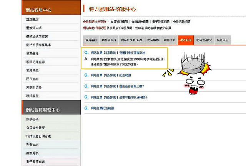The height and width of the screenshot is (166, 246).
Task: Go to 發票登錄 in the sidebar
Action: 32,53
